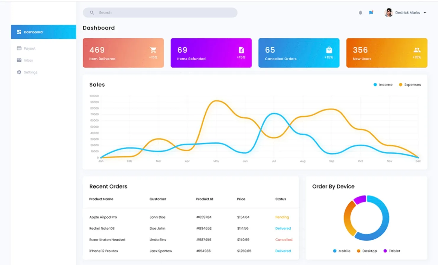438x265 pixels.
Task: Toggle the Income series in Sales legend
Action: click(x=383, y=85)
